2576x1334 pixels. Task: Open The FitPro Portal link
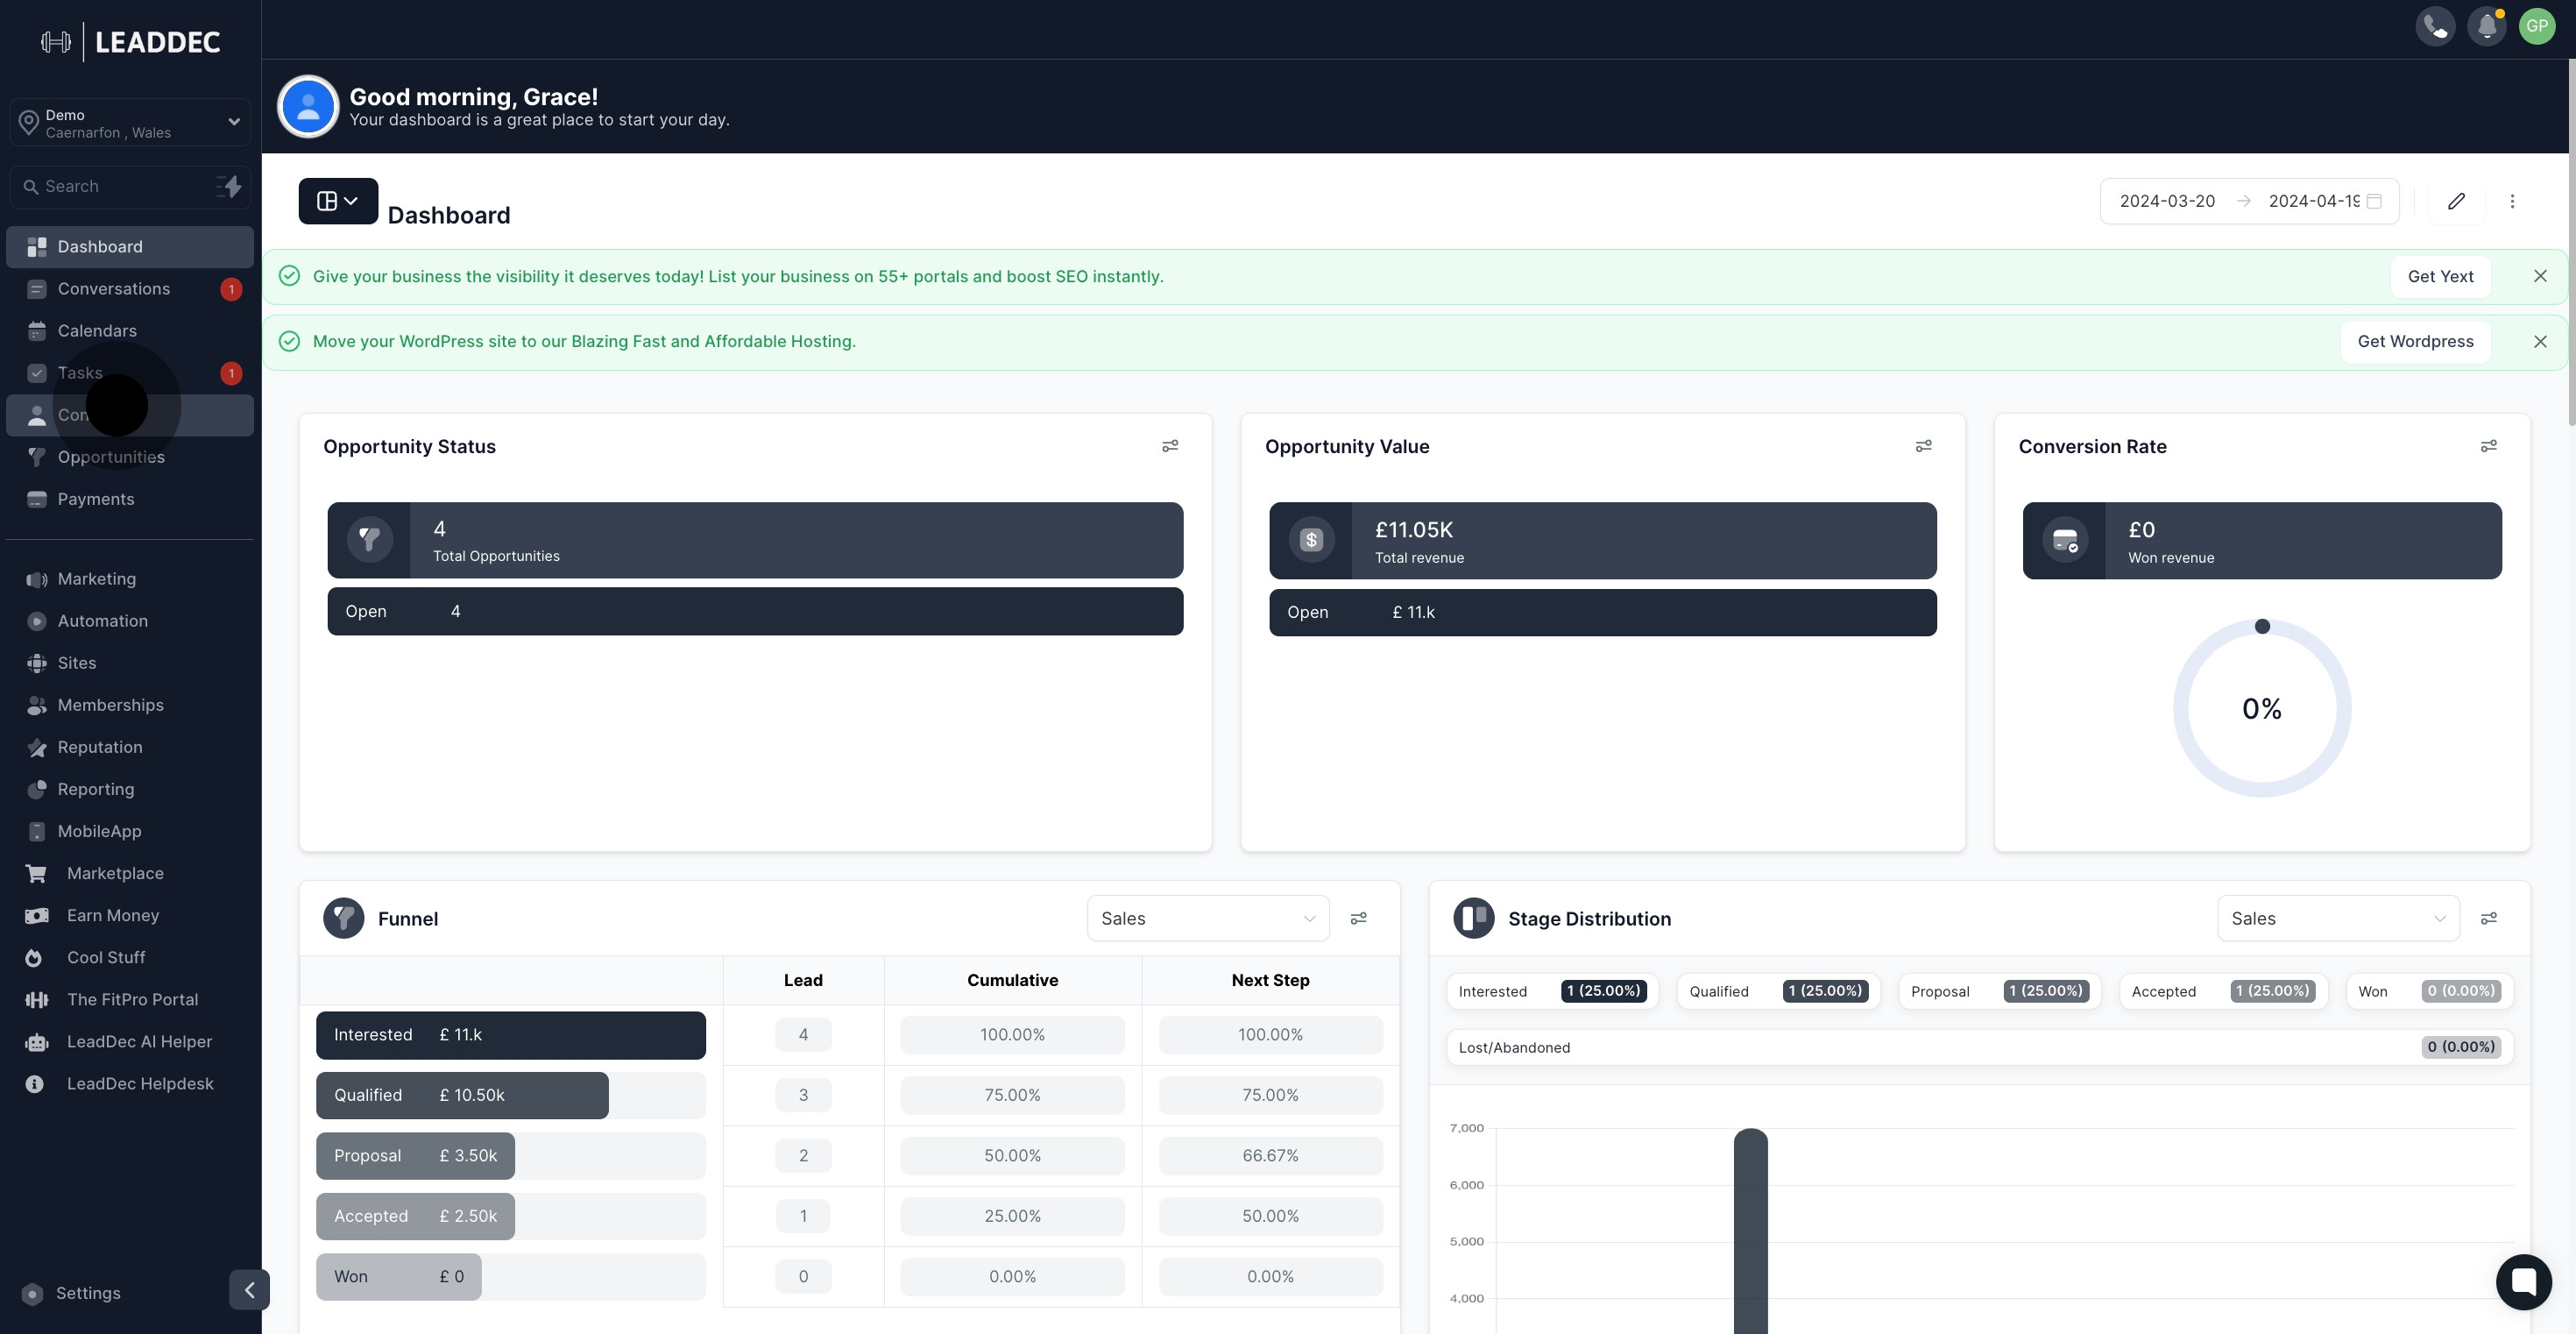[130, 999]
